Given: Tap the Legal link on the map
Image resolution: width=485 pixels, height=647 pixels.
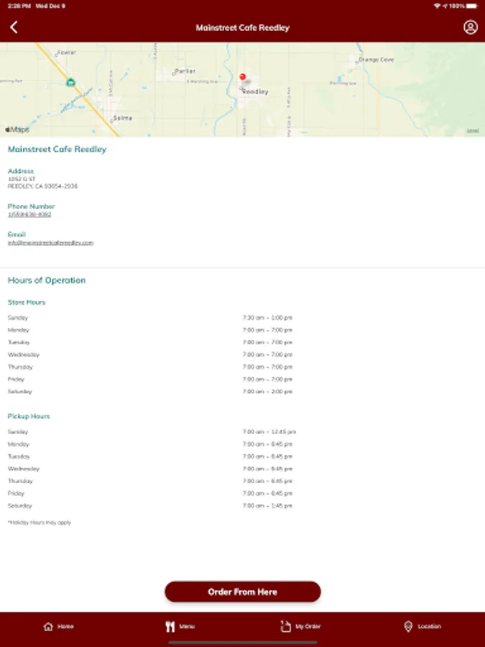Looking at the screenshot, I should 473,131.
